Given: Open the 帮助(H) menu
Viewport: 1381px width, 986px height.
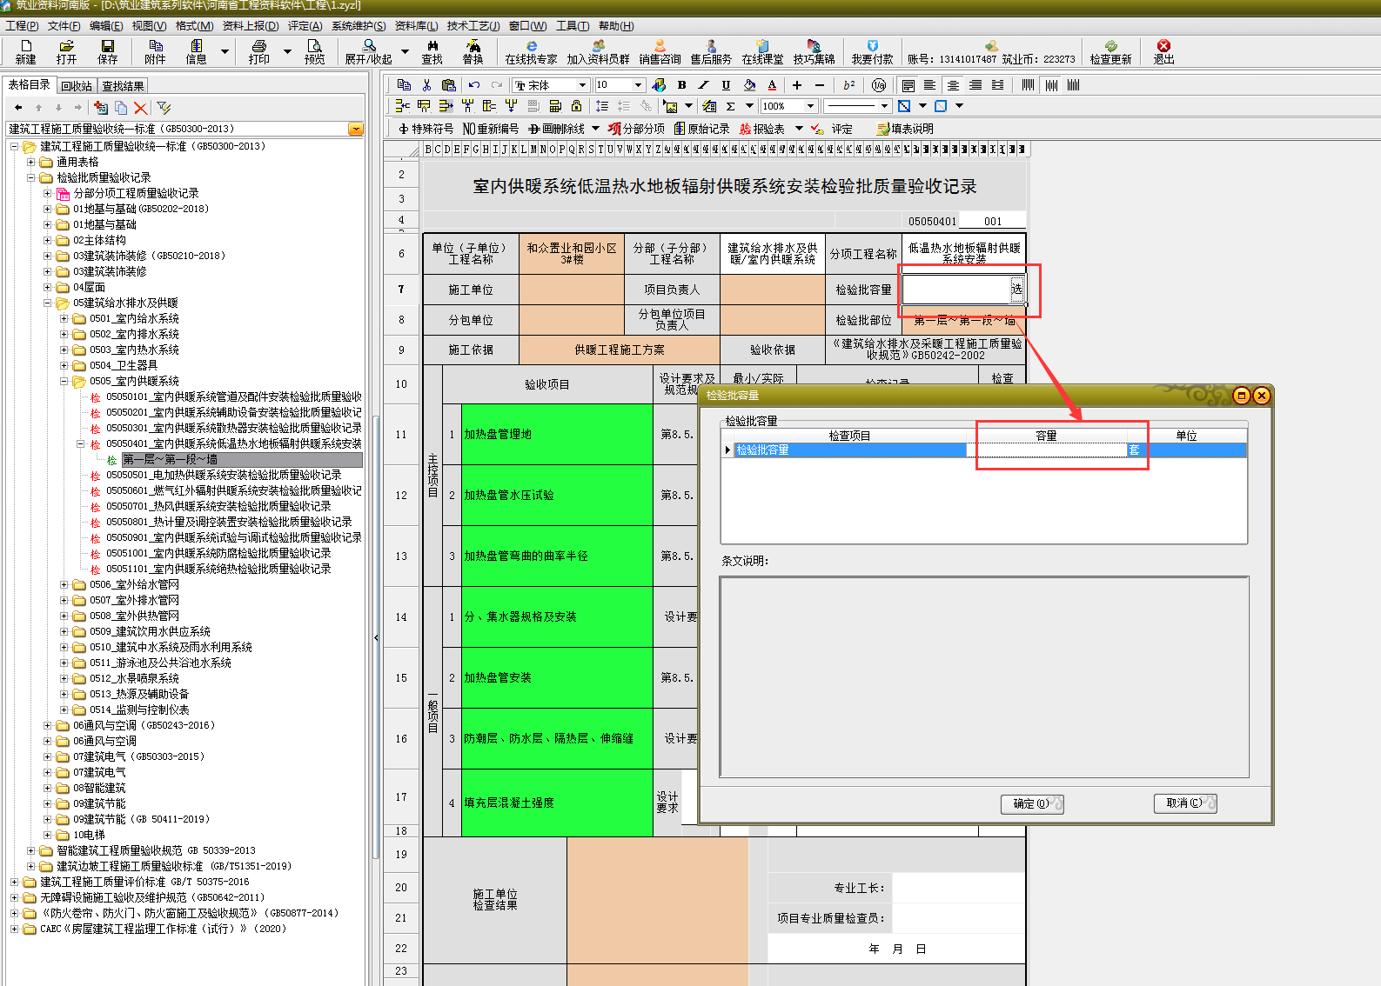Looking at the screenshot, I should [616, 26].
